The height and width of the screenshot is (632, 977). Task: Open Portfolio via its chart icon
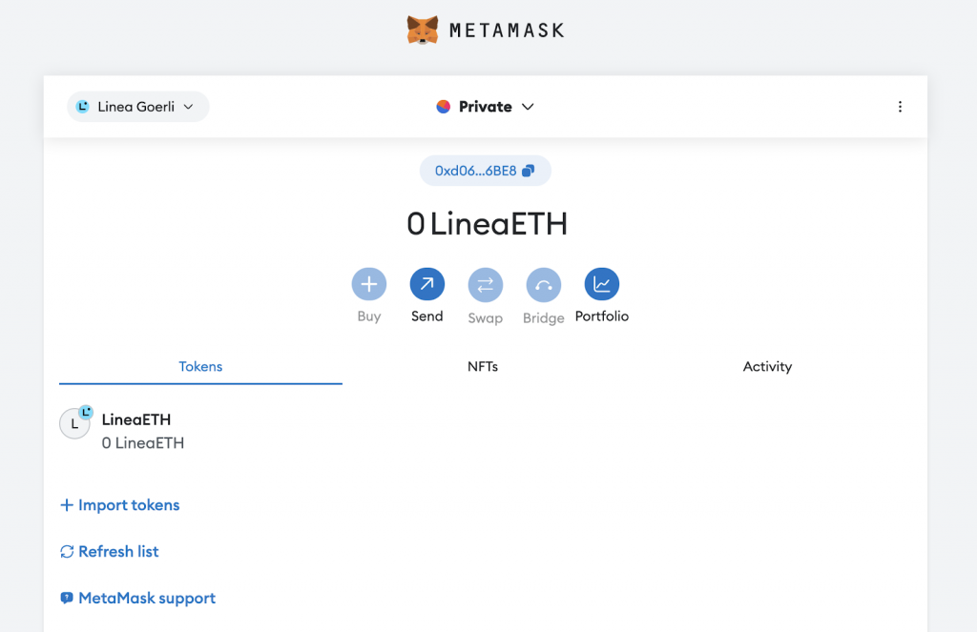pos(602,284)
